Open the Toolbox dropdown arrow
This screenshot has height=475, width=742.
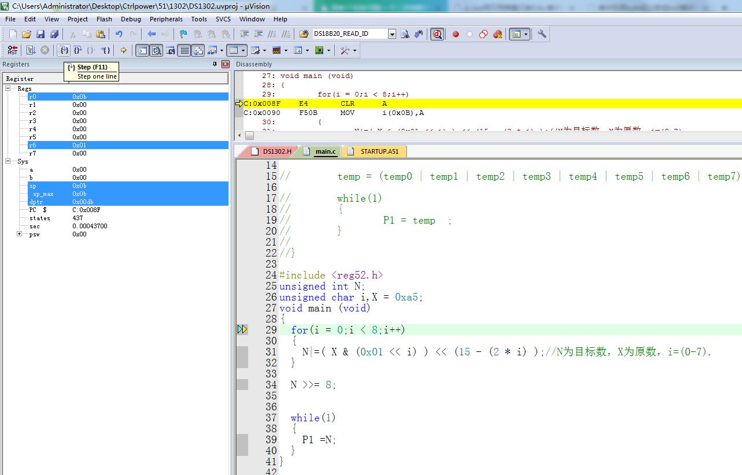[x=355, y=50]
